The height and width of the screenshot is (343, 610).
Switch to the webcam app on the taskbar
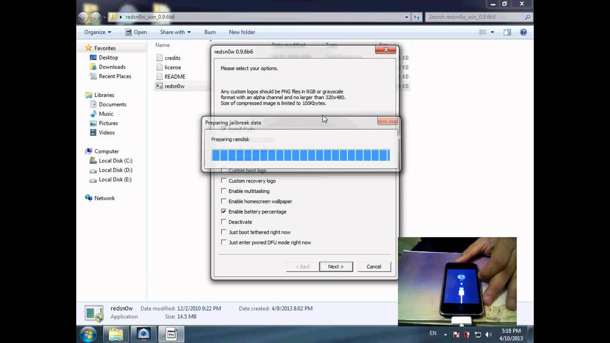click(x=143, y=334)
